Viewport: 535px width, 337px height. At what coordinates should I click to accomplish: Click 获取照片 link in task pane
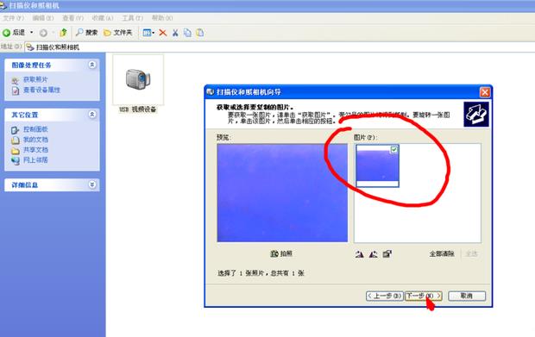coord(35,79)
